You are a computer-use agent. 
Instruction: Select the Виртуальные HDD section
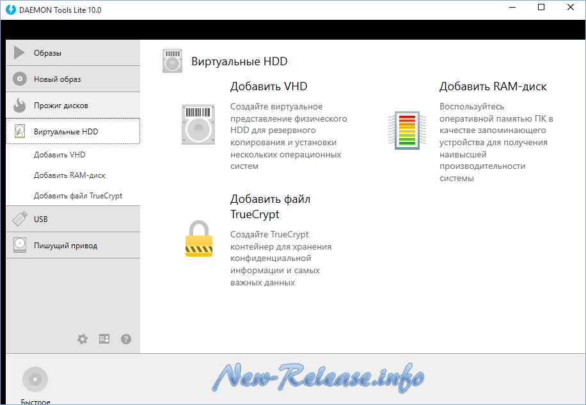coord(73,131)
